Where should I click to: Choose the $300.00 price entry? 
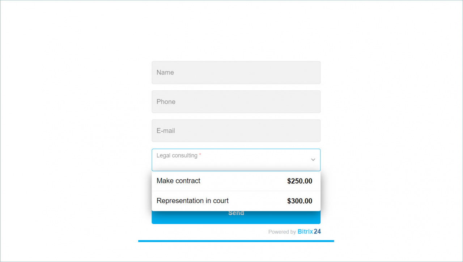point(300,201)
